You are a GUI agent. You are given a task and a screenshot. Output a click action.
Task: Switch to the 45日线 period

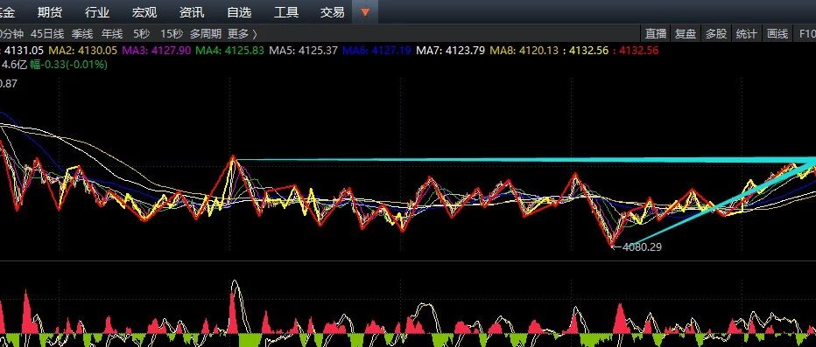[x=47, y=34]
